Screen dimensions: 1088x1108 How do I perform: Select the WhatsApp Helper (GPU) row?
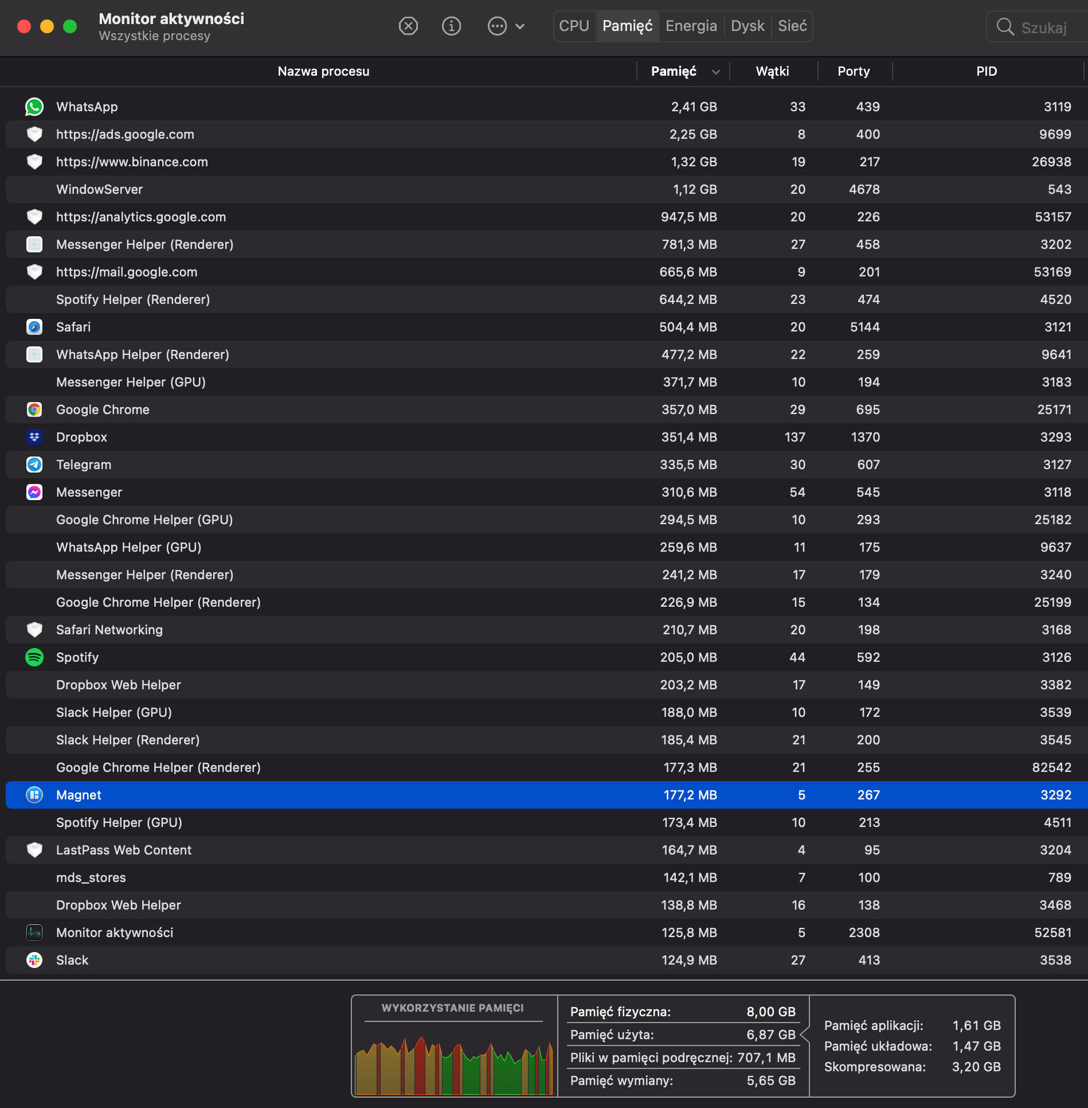pyautogui.click(x=547, y=547)
